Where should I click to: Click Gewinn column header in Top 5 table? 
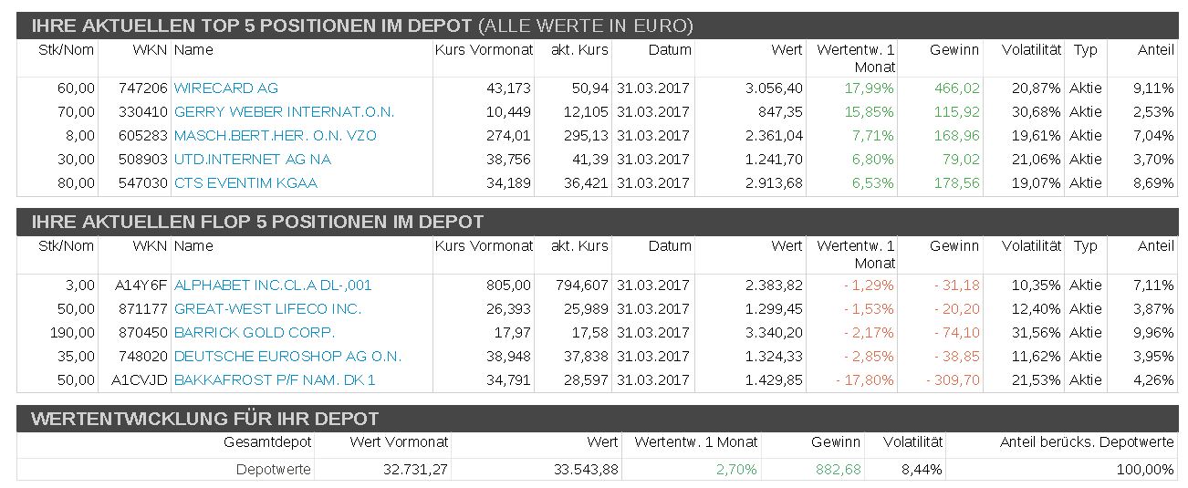coord(954,50)
